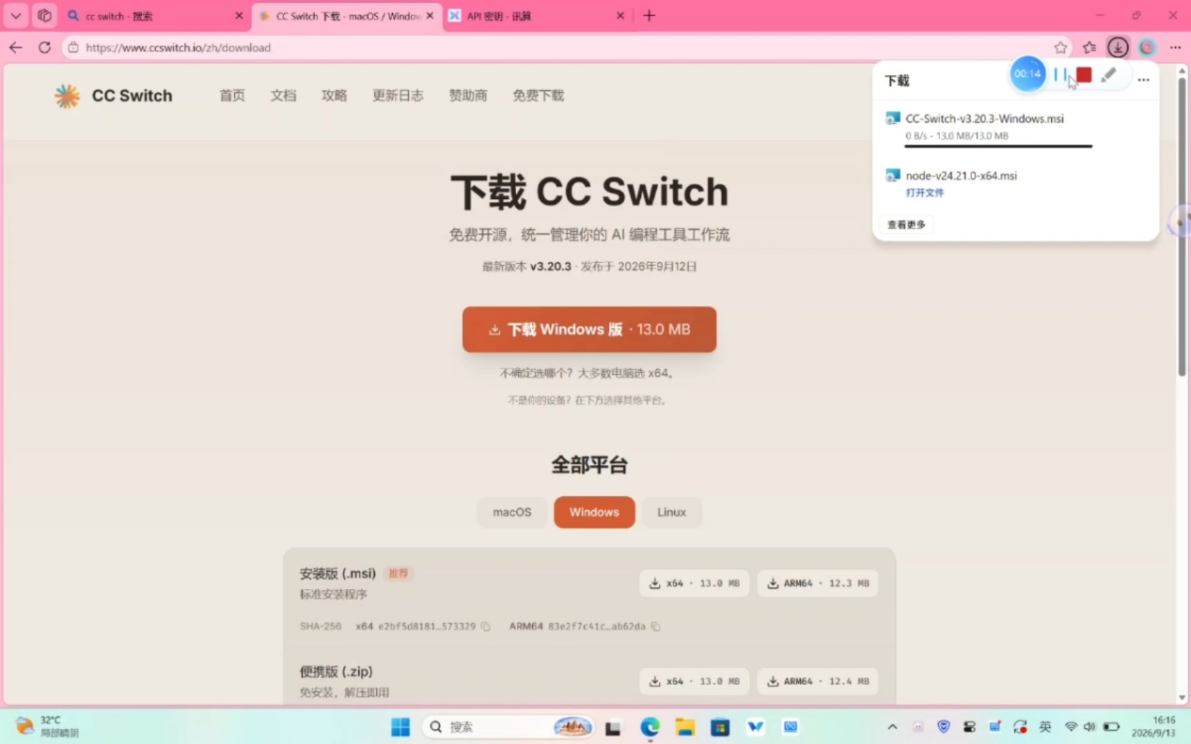Image resolution: width=1191 pixels, height=744 pixels.
Task: Go back with the browser back arrow
Action: 16,47
